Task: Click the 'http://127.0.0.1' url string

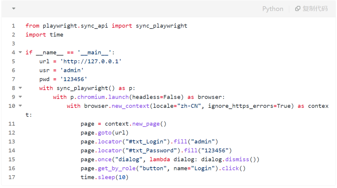Action: (91, 62)
